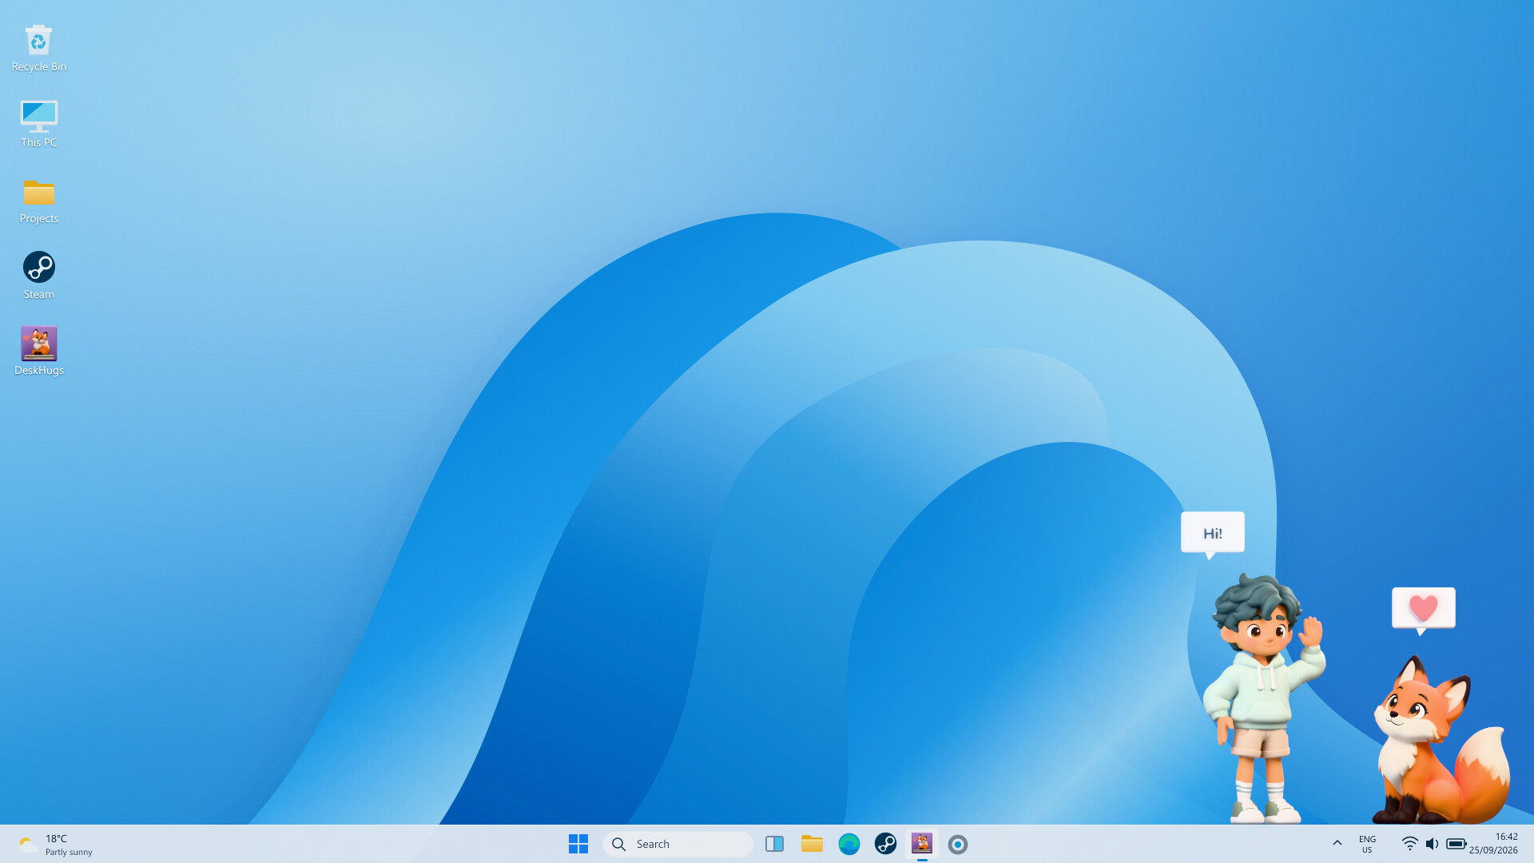Select the DeskHugs desktop shortcut

38,352
